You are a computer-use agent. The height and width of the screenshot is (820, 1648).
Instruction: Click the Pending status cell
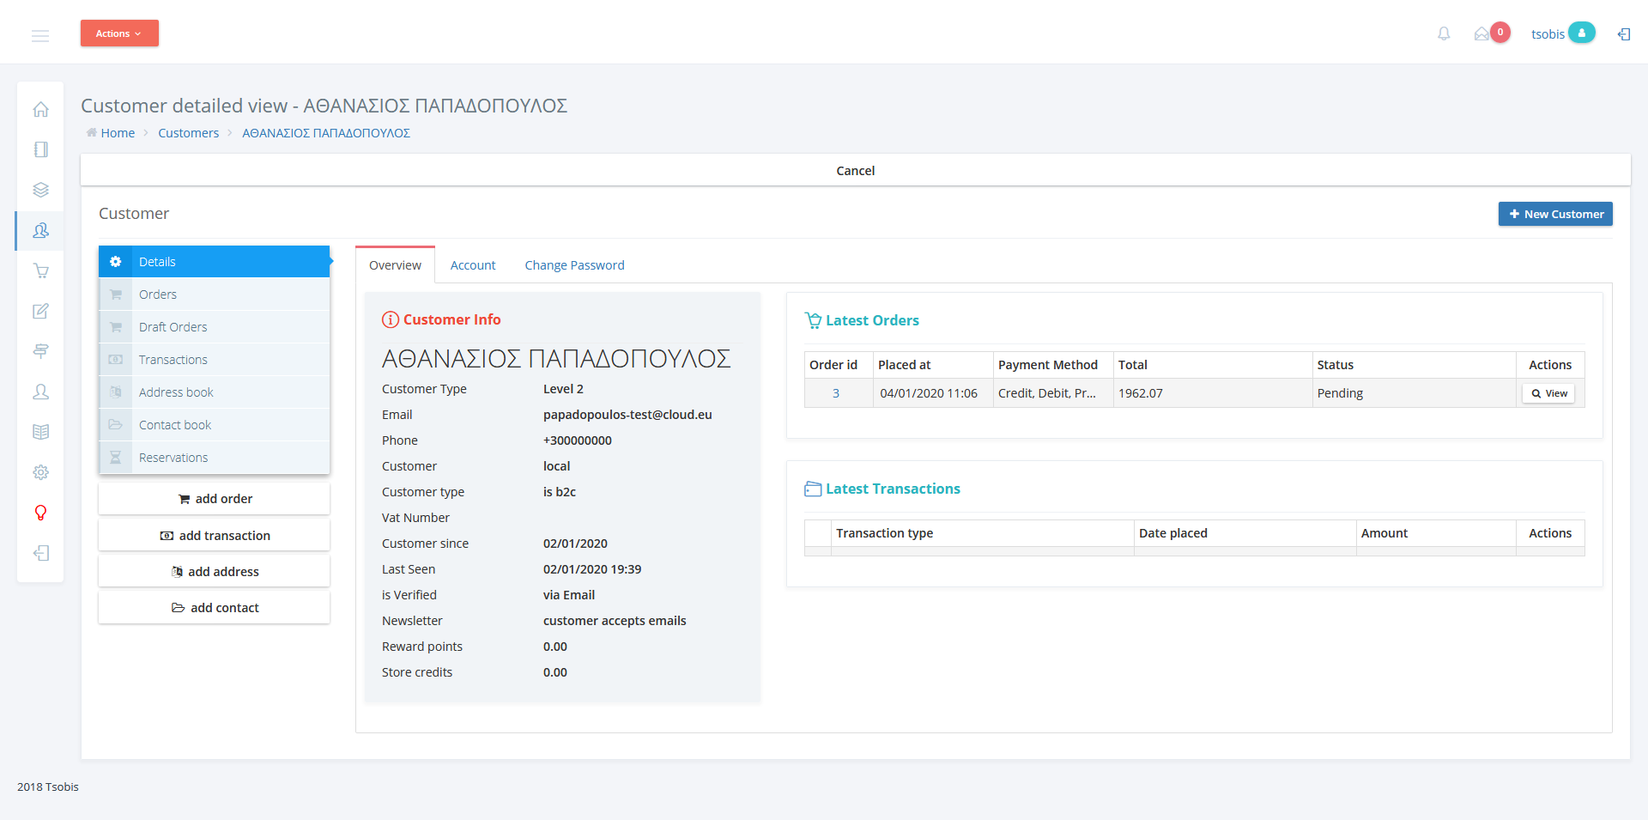click(x=1414, y=393)
